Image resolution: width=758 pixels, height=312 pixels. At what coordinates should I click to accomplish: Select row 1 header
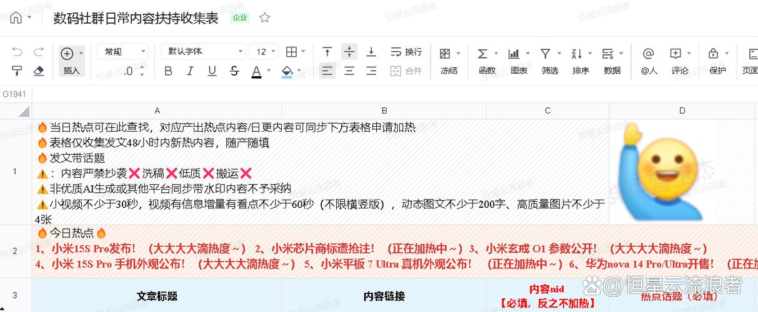point(16,172)
